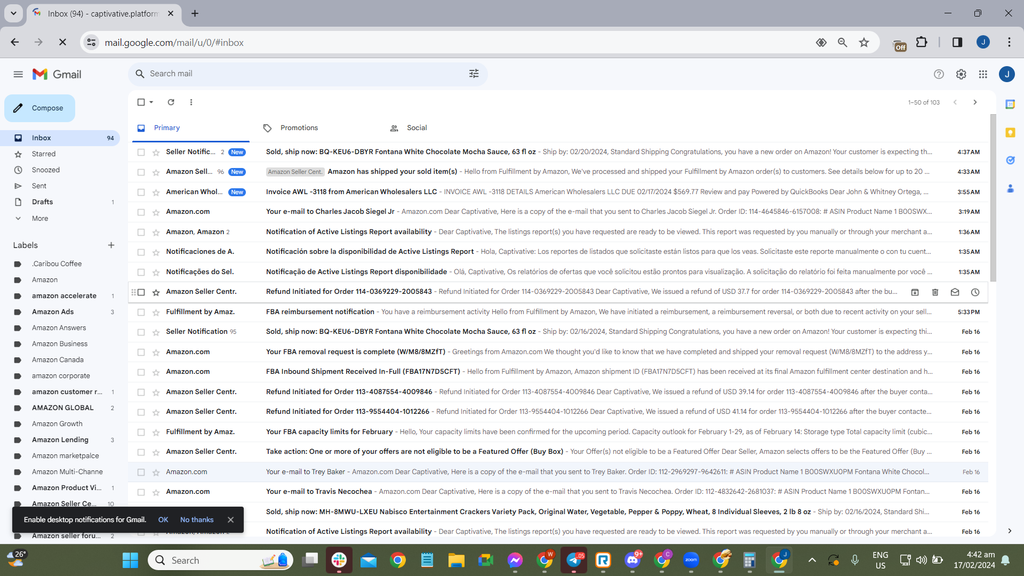Image resolution: width=1024 pixels, height=576 pixels.
Task: Star the FBA capacity limits for February email
Action: tap(156, 432)
